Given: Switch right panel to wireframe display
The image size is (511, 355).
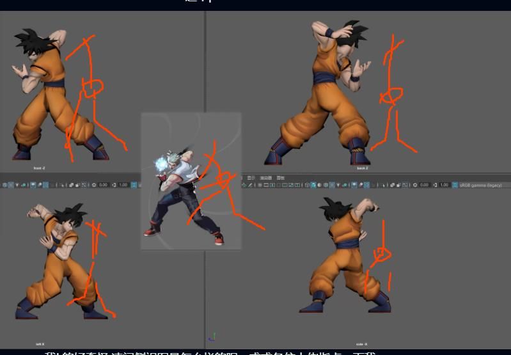Looking at the screenshot, I should tap(307, 185).
